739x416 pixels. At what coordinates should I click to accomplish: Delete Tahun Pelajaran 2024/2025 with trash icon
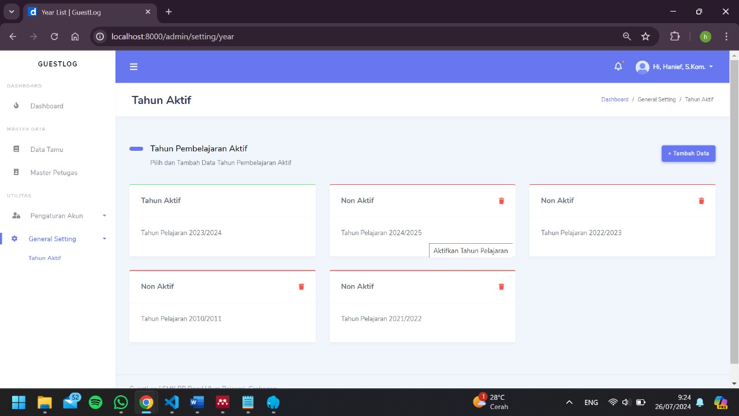[x=501, y=200]
